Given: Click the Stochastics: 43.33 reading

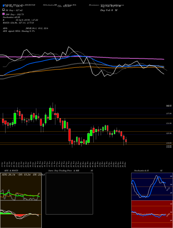Looking at the screenshot, I should (x=11, y=17).
